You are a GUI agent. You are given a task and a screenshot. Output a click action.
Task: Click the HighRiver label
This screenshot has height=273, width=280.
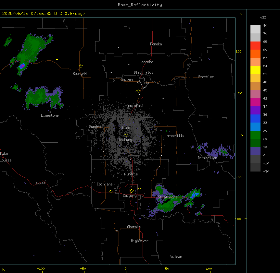coord(140,241)
